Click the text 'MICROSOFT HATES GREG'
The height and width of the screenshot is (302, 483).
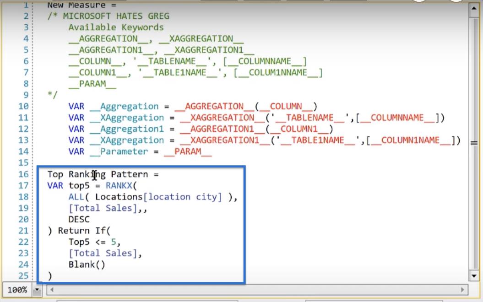(116, 16)
